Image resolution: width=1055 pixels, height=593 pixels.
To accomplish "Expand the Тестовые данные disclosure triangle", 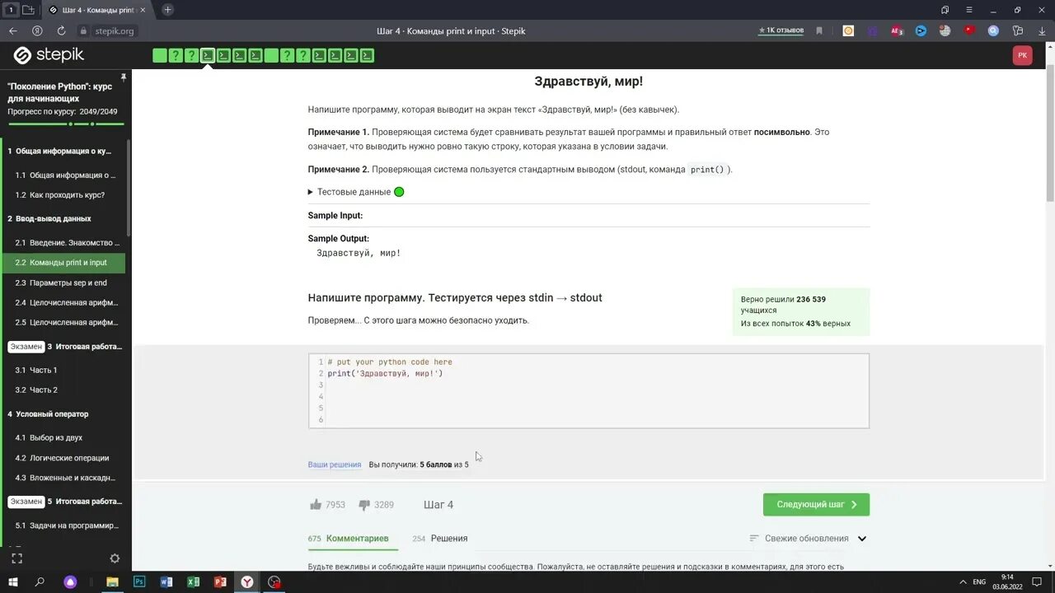I will 311,192.
